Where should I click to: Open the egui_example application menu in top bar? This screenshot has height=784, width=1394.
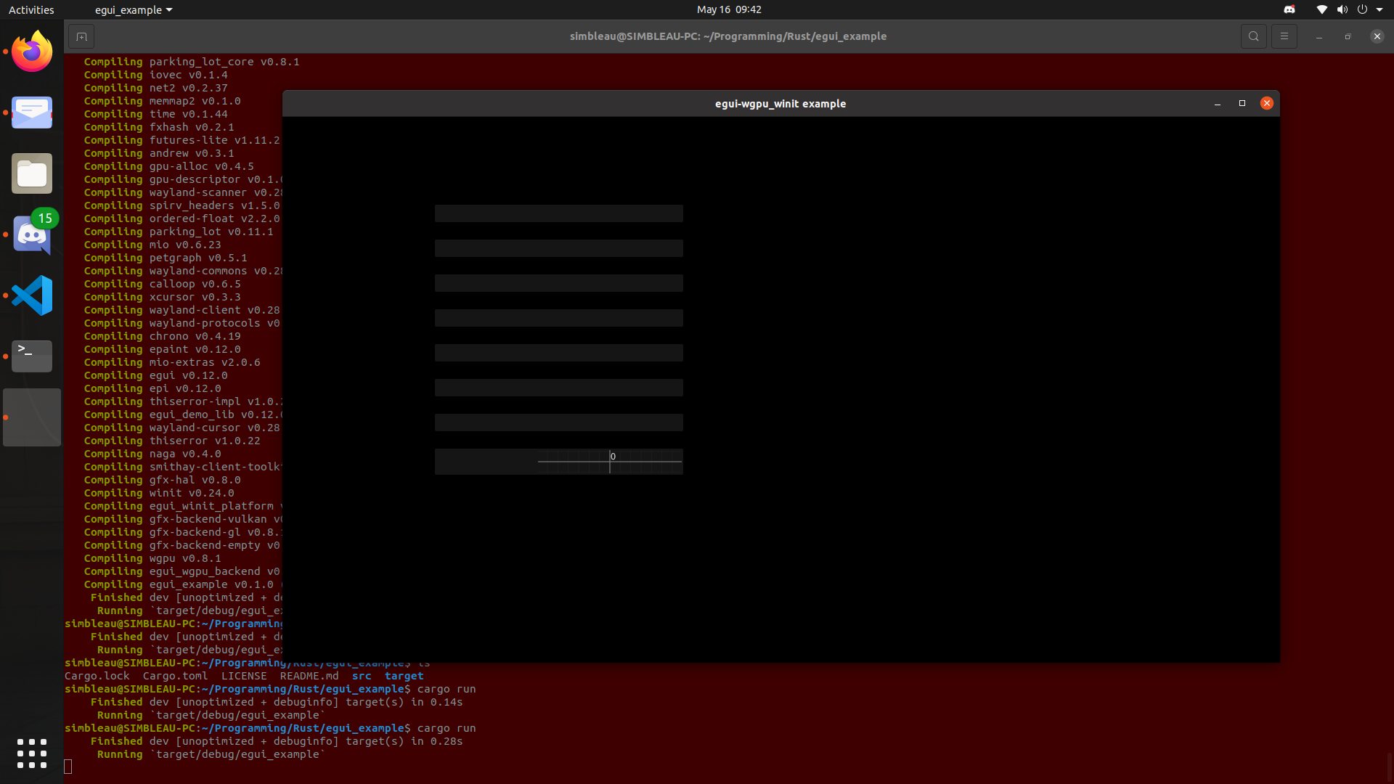(133, 9)
